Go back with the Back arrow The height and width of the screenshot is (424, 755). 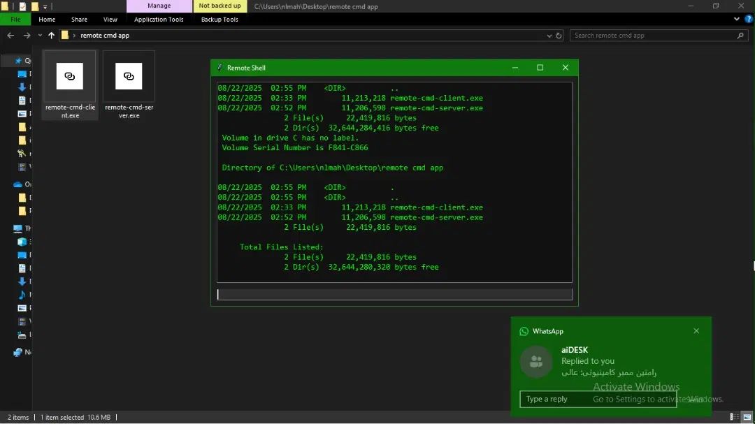(x=10, y=35)
